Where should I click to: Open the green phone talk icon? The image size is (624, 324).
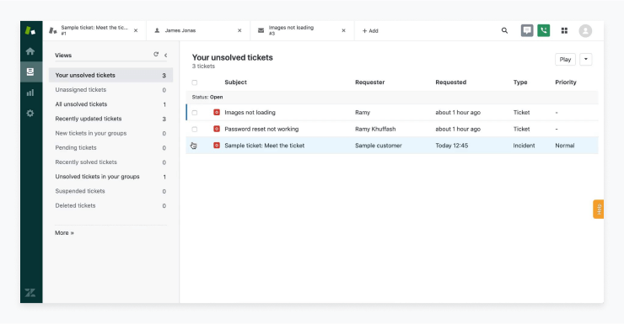tap(544, 30)
